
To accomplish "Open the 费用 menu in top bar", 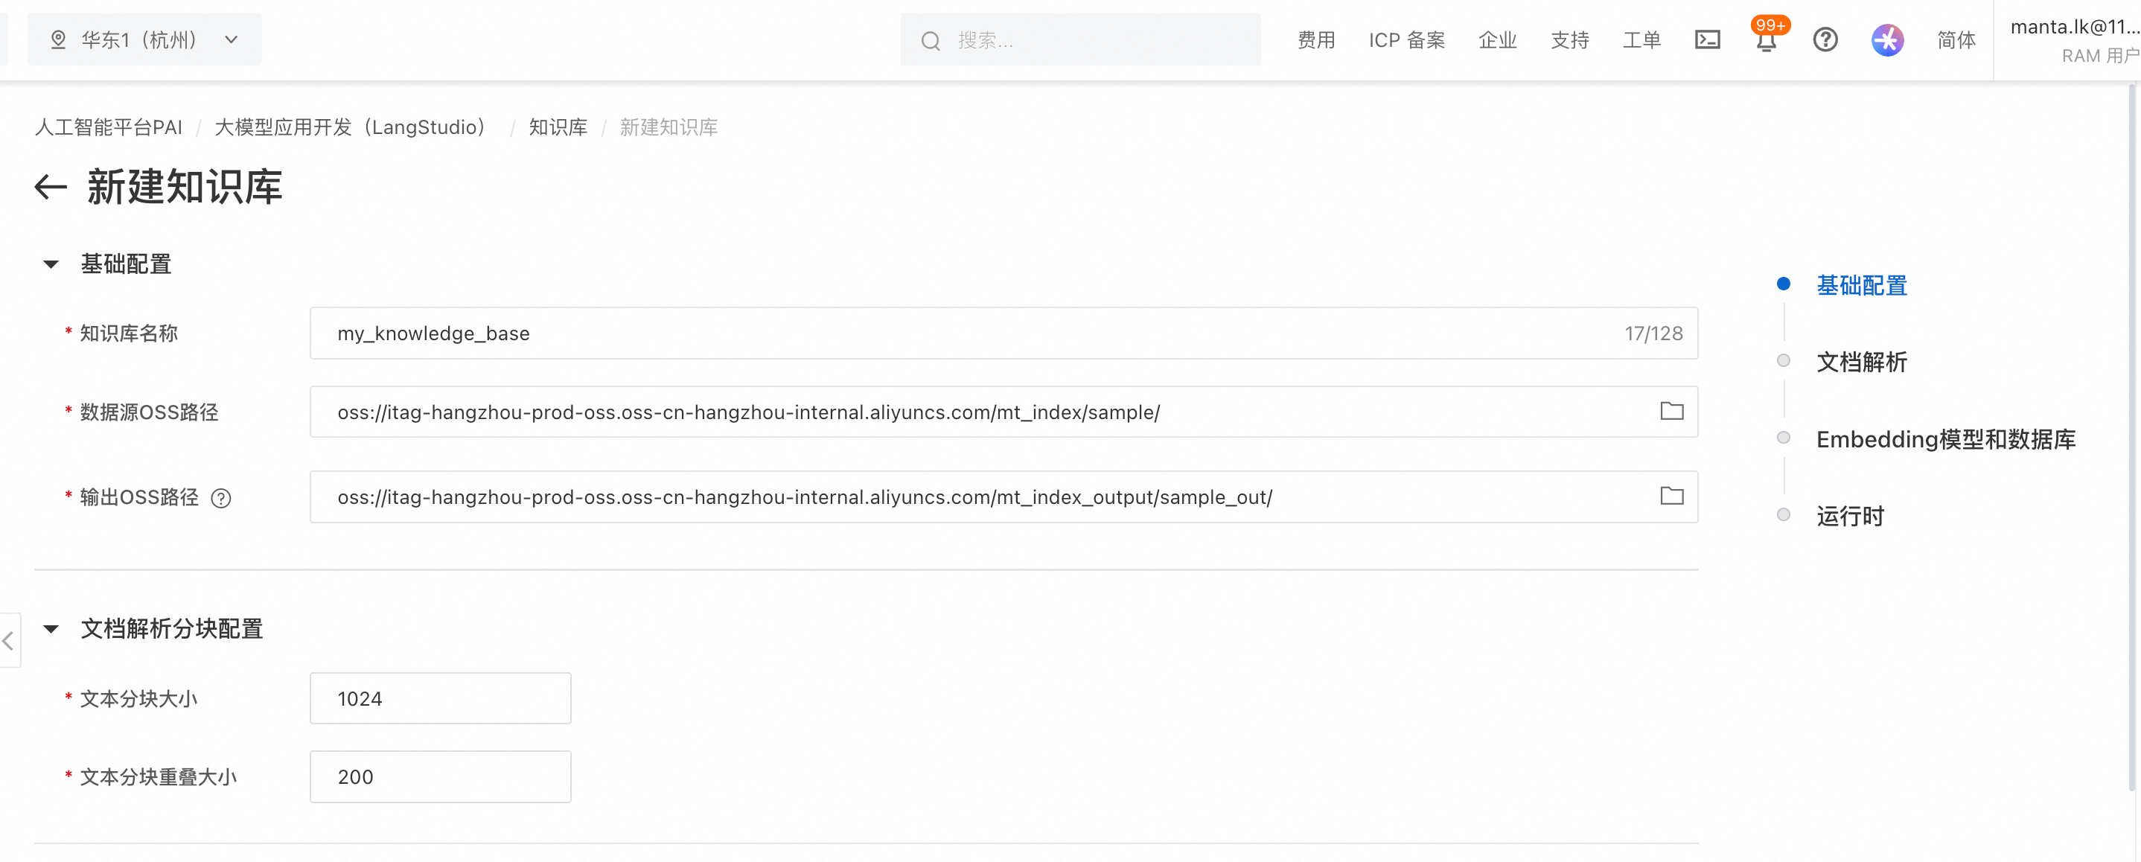I will tap(1315, 40).
